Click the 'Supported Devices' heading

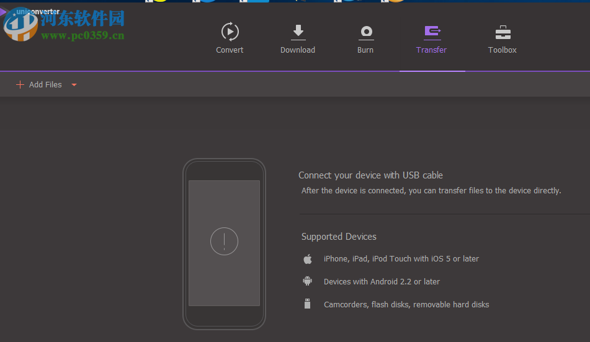click(339, 237)
